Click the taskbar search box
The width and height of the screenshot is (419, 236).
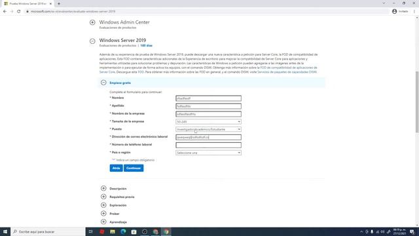pyautogui.click(x=48, y=231)
